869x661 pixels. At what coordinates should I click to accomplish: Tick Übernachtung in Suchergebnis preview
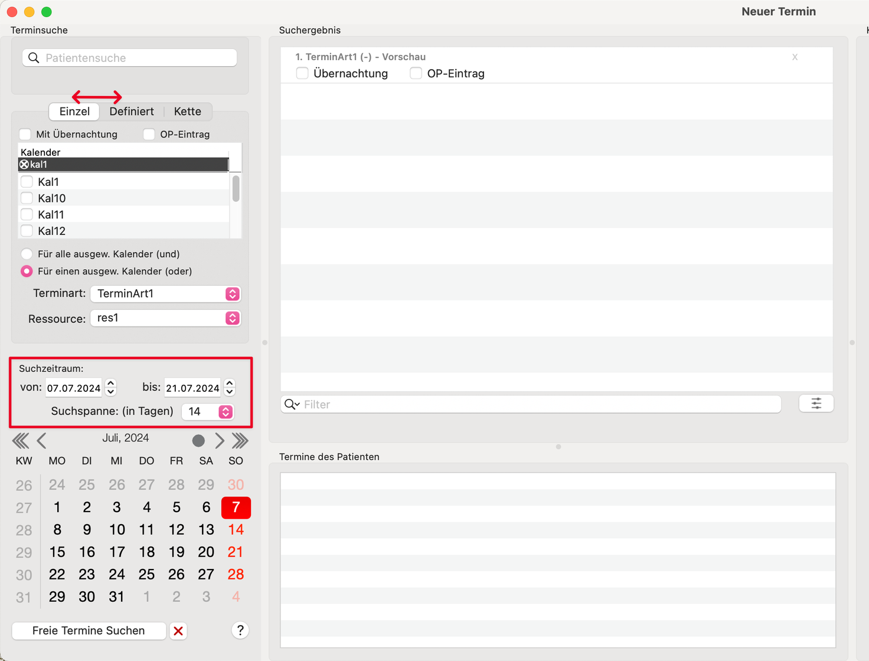coord(302,73)
